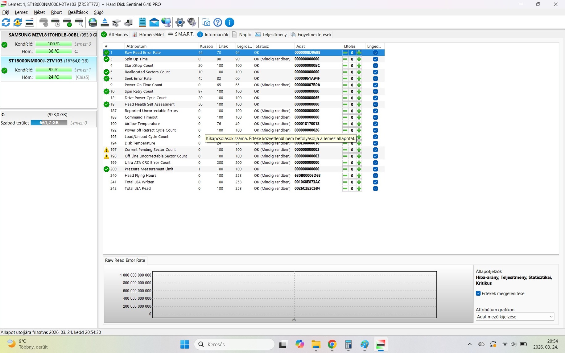This screenshot has width=565, height=353.
Task: Open the Lemez menu
Action: click(21, 12)
